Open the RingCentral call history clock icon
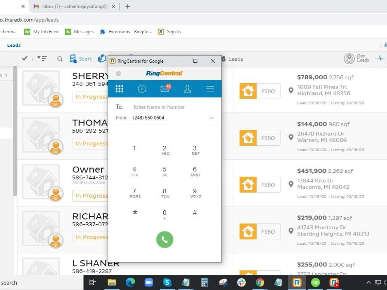Viewport: 387px width, 290px height. [142, 89]
